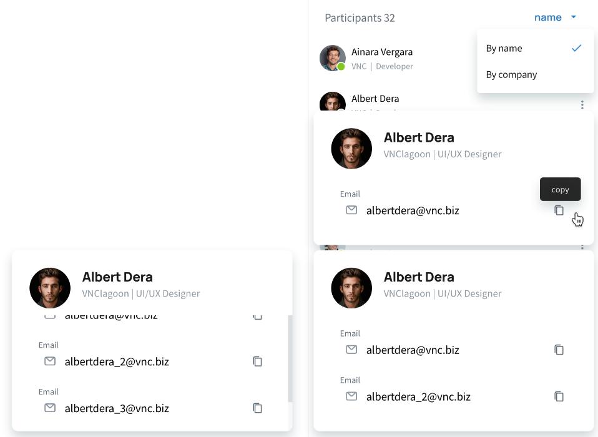Click the checkmark next to By name
598x437 pixels.
click(576, 48)
